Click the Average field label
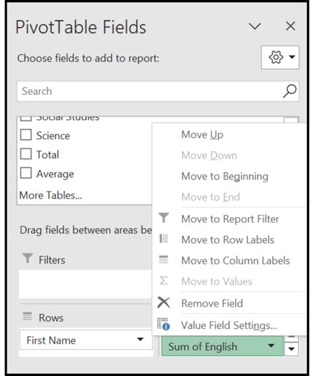 click(x=55, y=174)
